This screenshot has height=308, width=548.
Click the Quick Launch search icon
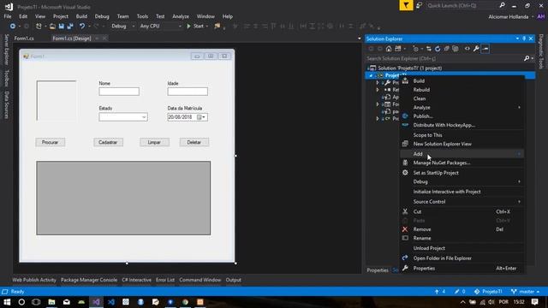pos(502,5)
